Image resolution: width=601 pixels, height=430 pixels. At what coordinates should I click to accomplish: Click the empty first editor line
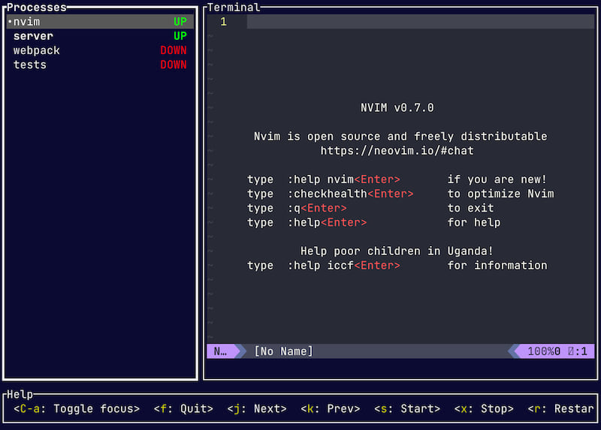coord(421,22)
